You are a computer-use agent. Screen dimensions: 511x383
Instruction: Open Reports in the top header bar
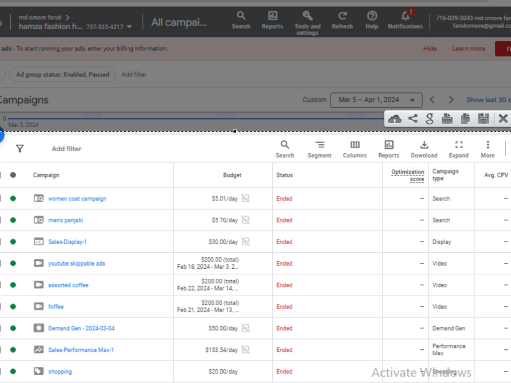point(272,20)
